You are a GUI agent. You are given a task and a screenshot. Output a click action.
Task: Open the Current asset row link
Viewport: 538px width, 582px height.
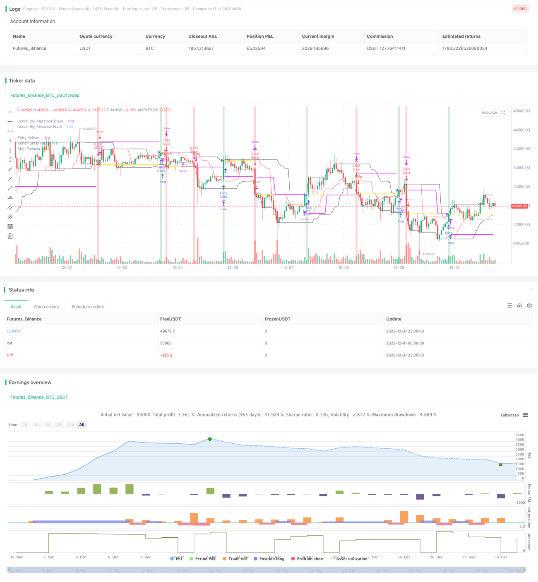coord(13,331)
